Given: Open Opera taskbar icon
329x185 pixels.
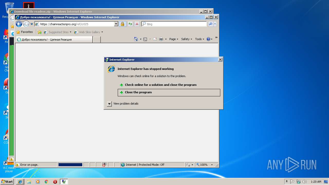Looking at the screenshot, I should click(55, 182).
